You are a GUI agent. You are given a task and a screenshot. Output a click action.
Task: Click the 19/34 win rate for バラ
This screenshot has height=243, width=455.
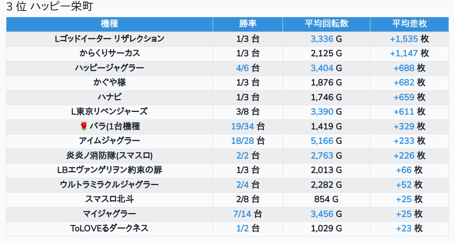[242, 126]
